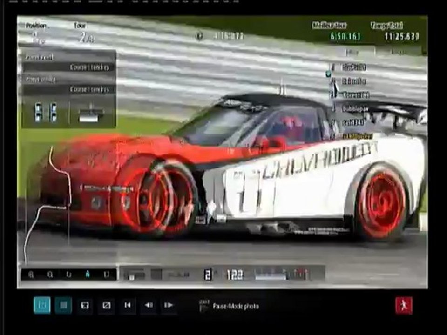Click the Pause/Mode photo label

(236, 306)
